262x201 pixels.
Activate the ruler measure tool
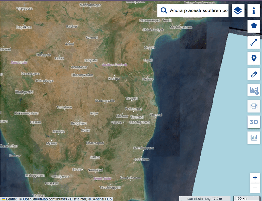(254, 74)
